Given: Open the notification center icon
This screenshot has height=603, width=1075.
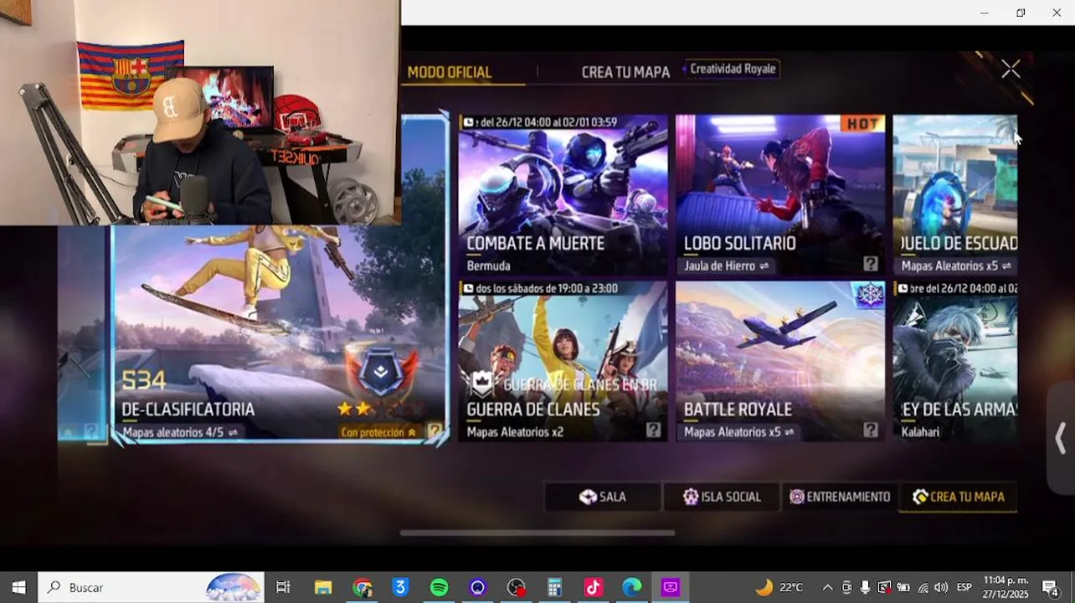Looking at the screenshot, I should (x=1050, y=587).
